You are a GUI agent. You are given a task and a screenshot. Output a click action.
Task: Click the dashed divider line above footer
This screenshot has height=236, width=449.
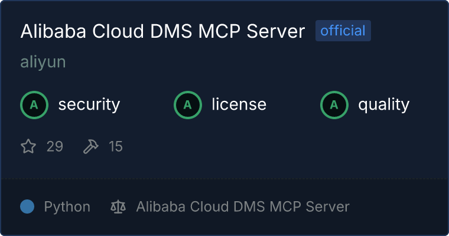click(224, 178)
